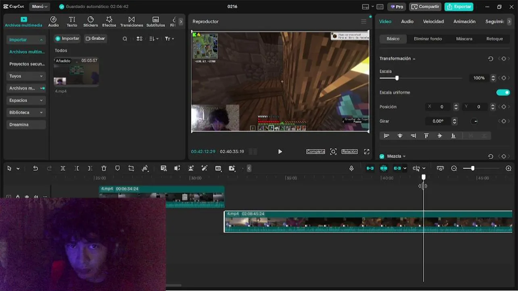
Task: Collapse the Transformación section
Action: [x=414, y=59]
